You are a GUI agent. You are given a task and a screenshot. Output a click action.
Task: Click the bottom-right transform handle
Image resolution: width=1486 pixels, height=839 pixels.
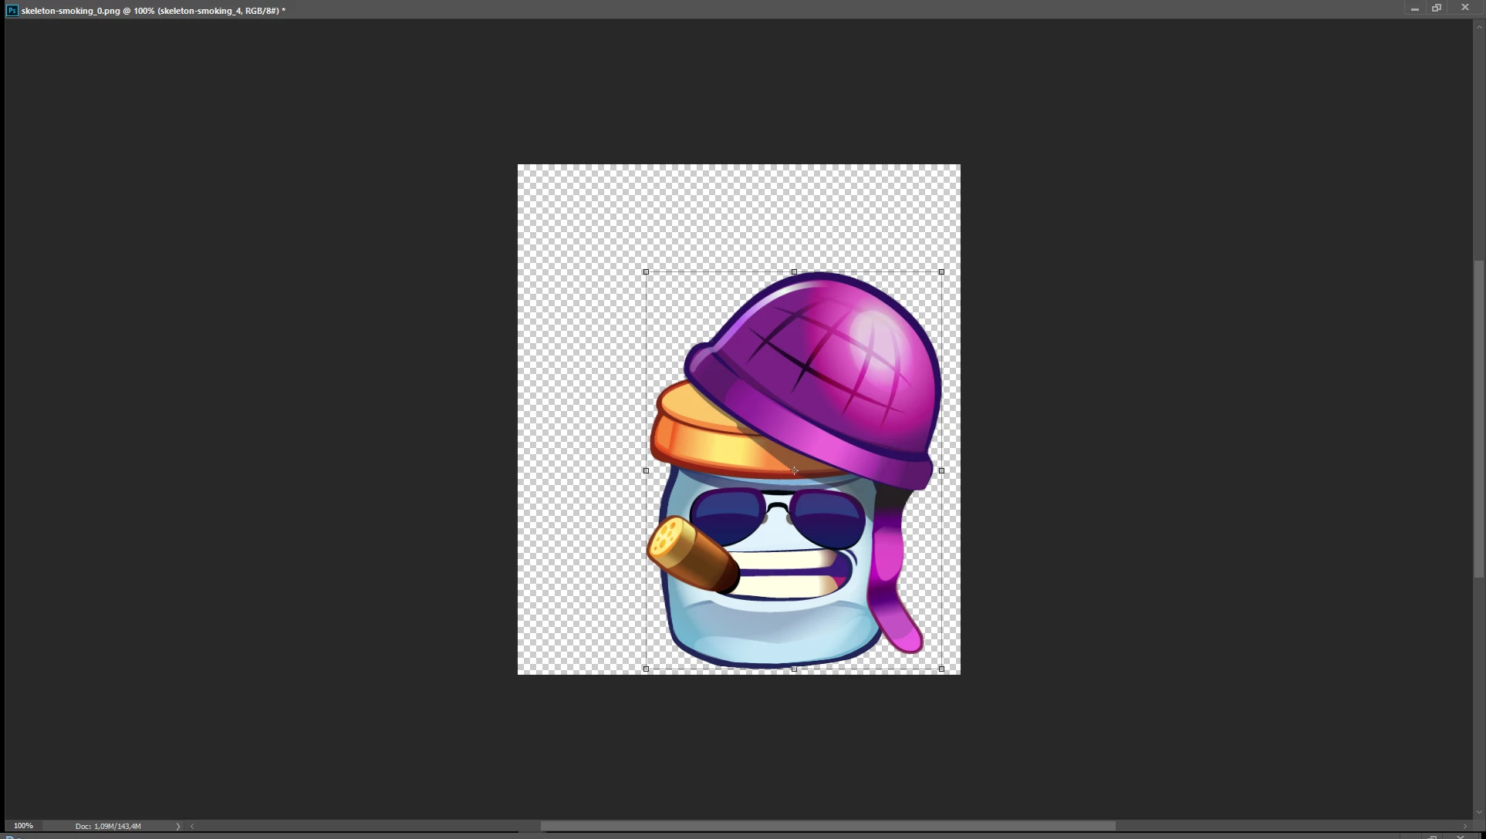[941, 669]
